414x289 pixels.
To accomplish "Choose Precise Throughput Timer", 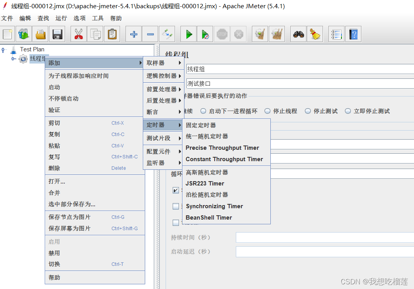I will tap(226, 148).
